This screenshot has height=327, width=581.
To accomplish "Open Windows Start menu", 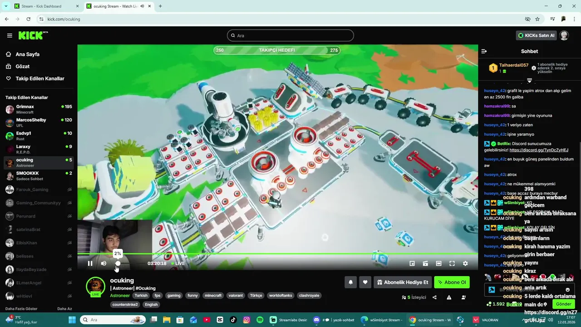I will tap(72, 320).
